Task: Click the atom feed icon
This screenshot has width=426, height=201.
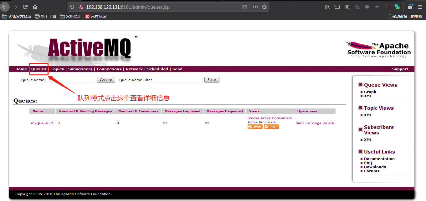Action: point(255,127)
